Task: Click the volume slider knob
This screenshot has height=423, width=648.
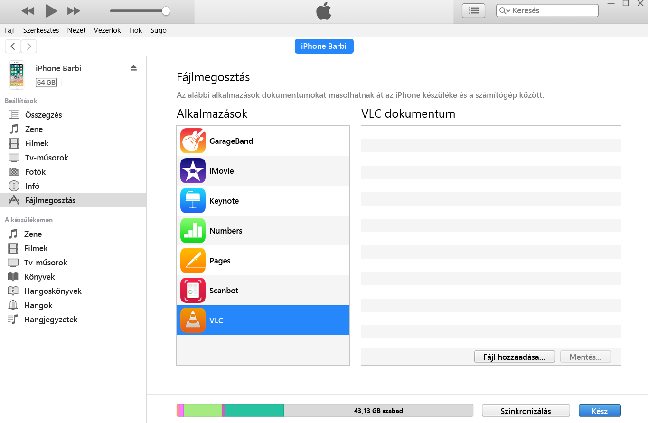Action: point(166,11)
